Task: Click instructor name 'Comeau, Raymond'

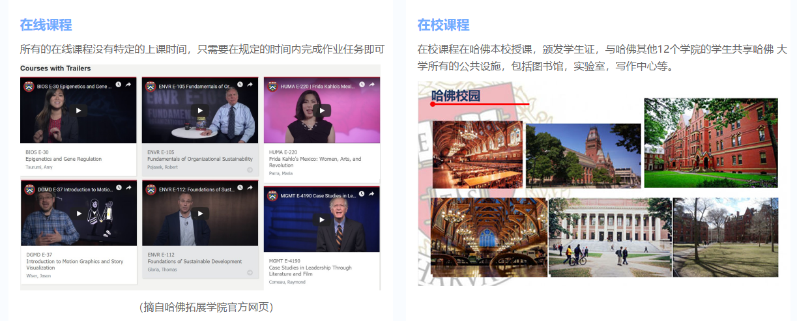Action: tap(287, 282)
